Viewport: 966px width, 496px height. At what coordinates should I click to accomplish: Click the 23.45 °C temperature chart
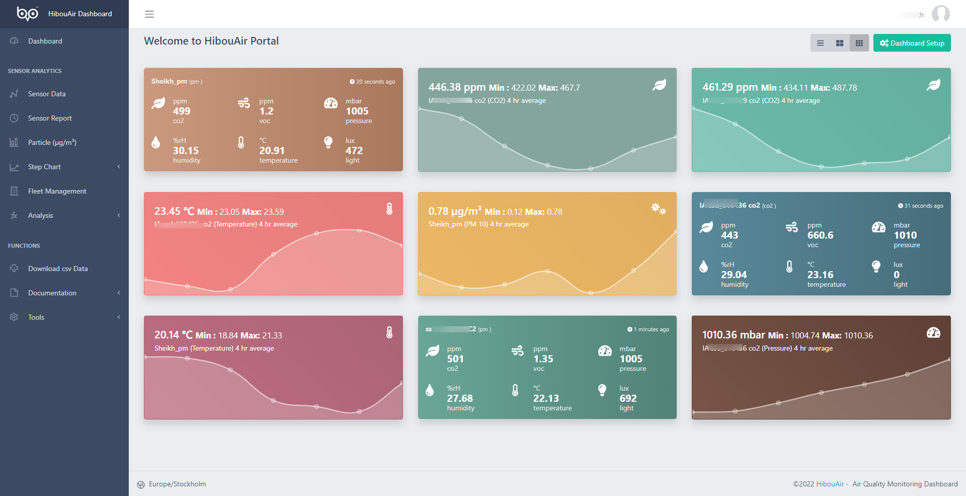[273, 262]
